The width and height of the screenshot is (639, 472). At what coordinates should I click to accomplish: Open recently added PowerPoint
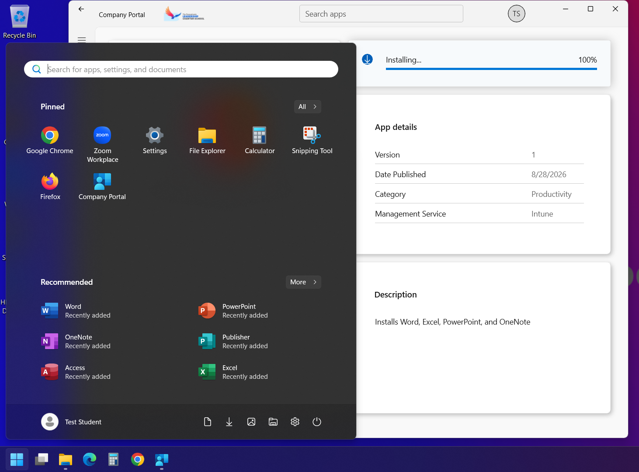233,311
